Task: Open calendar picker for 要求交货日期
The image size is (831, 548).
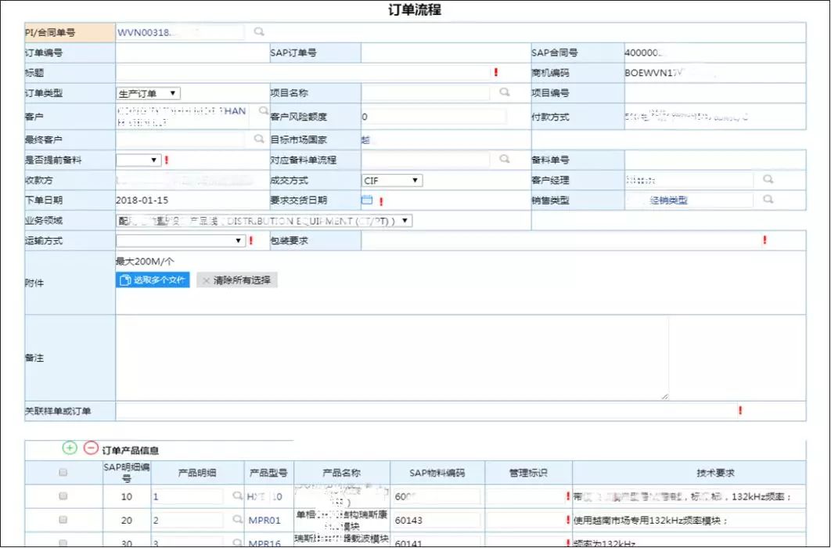Action: pyautogui.click(x=366, y=200)
